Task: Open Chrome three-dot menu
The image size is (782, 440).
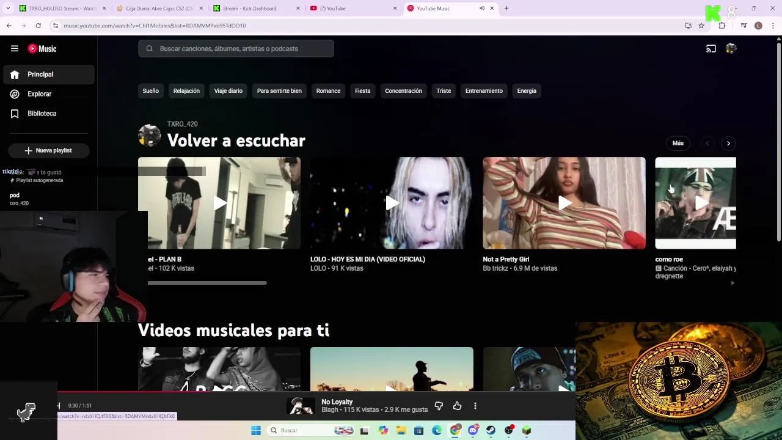Action: pos(773,26)
